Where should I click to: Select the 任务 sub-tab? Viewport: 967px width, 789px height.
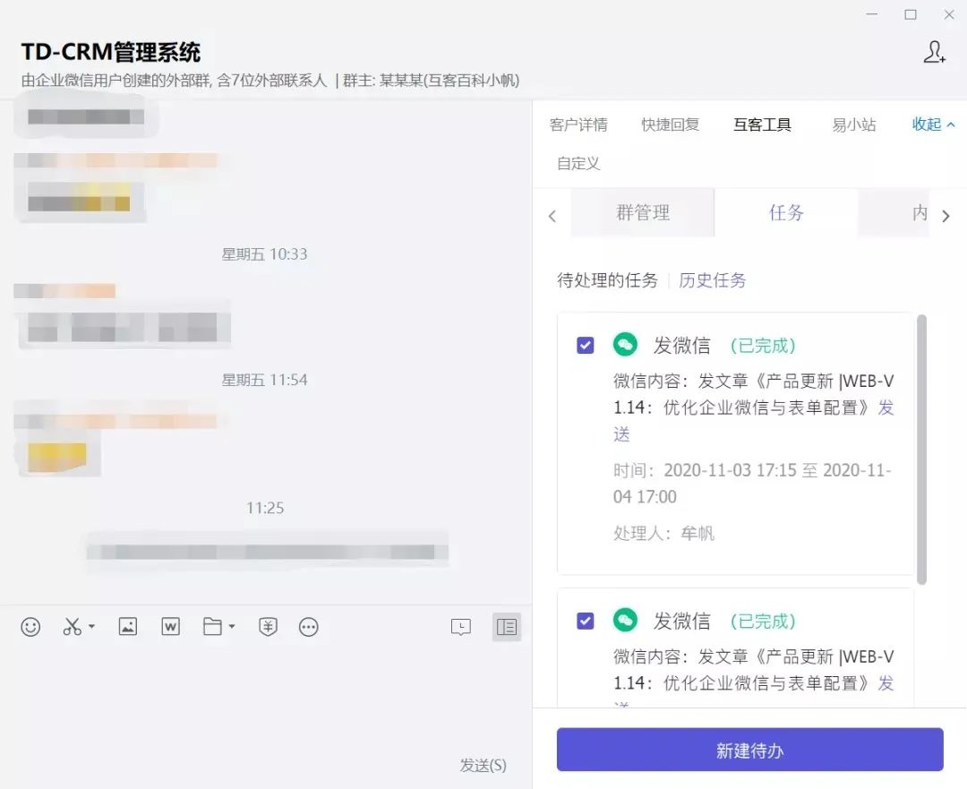786,213
